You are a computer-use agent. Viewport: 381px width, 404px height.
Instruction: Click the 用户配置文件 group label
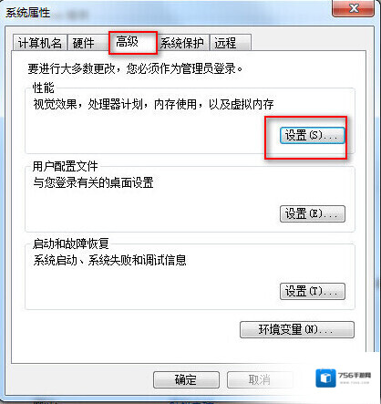click(x=66, y=166)
